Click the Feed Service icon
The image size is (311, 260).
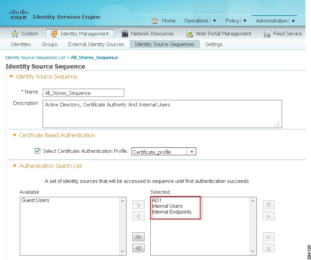click(x=267, y=34)
